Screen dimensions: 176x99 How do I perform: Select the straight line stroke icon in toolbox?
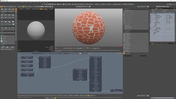3,47
